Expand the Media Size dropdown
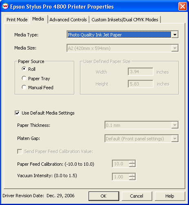The height and width of the screenshot is (205, 189). click(x=175, y=48)
